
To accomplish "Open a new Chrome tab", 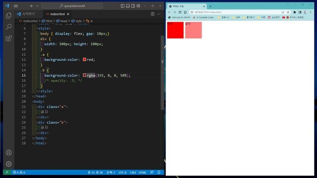I will [x=210, y=6].
